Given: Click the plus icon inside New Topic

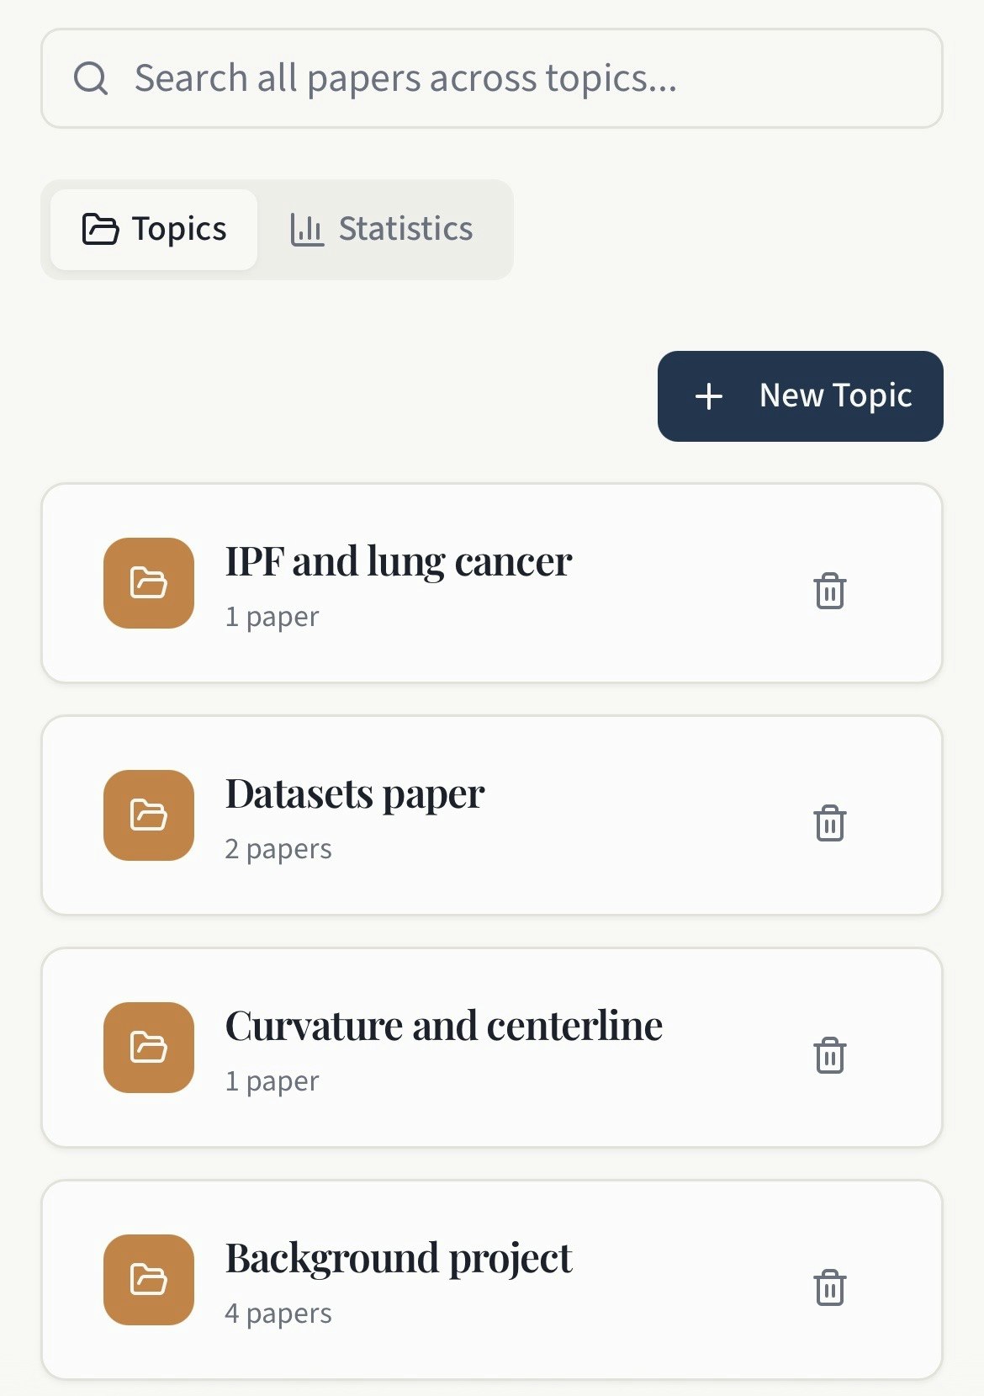Looking at the screenshot, I should point(709,395).
